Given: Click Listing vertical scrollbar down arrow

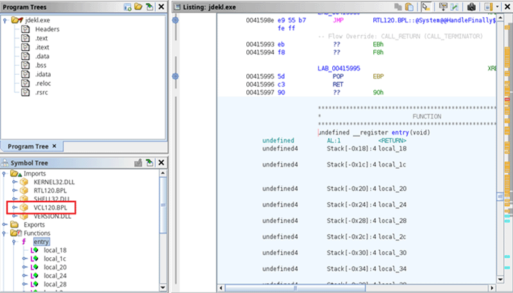Looking at the screenshot, I should pyautogui.click(x=500, y=280).
